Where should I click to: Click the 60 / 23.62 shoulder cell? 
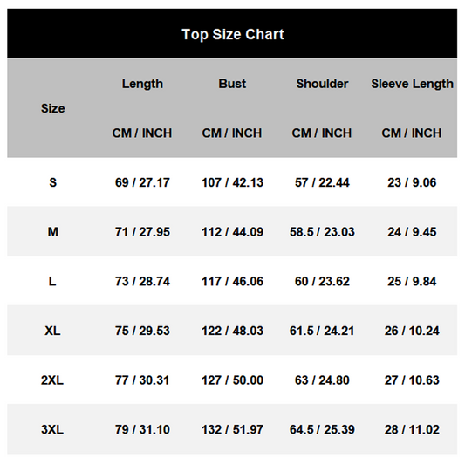(x=322, y=281)
